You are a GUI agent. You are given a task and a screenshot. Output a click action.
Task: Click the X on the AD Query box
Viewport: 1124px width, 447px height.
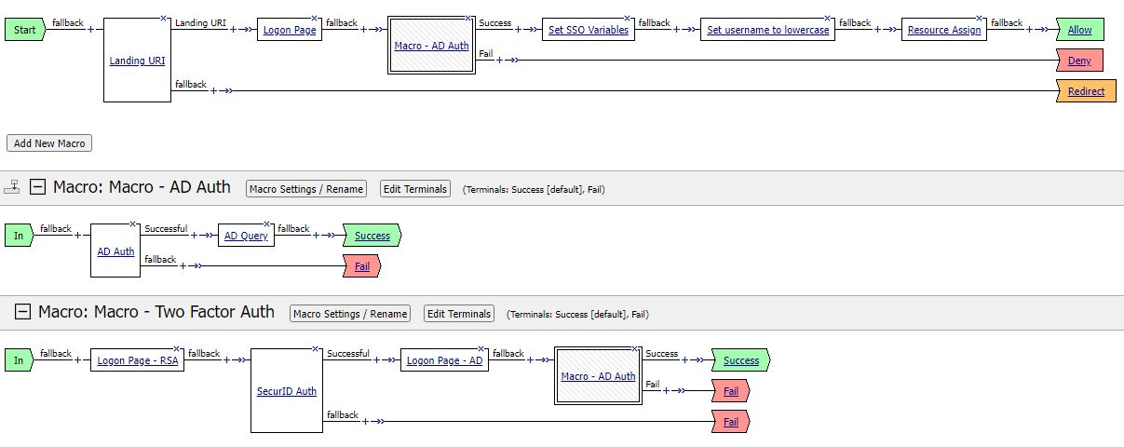click(265, 223)
